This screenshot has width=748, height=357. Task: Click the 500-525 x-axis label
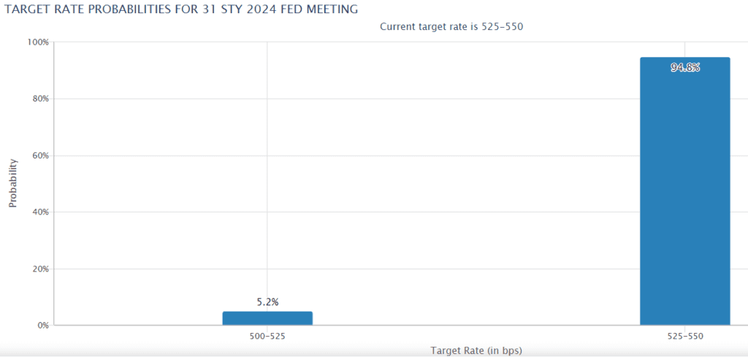267,337
